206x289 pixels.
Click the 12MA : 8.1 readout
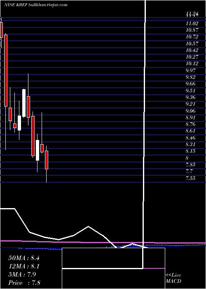(x=24, y=266)
